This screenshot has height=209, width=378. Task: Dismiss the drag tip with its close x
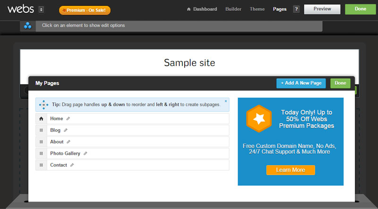point(226,101)
